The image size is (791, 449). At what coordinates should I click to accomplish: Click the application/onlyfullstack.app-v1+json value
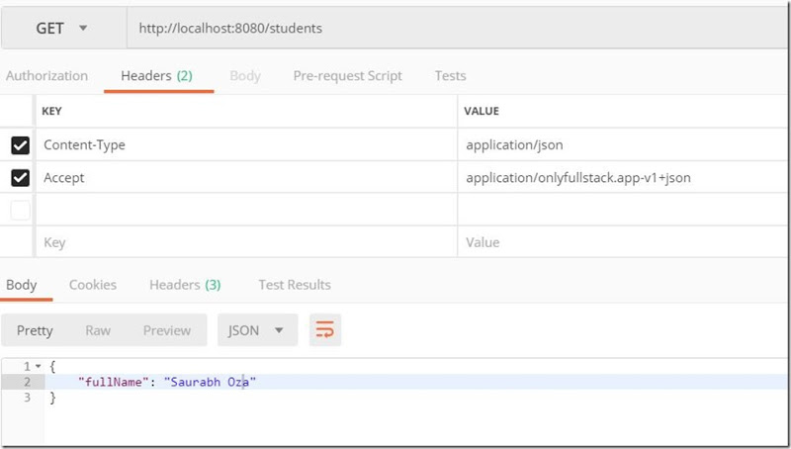point(578,178)
